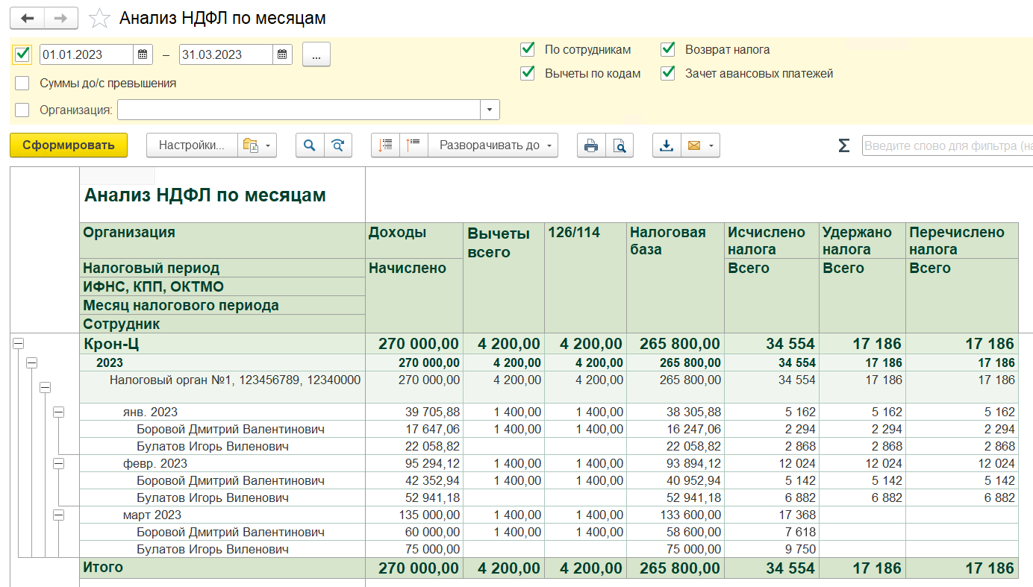Open calendar for end date 31.03.2023
1033x587 pixels.
pos(283,54)
